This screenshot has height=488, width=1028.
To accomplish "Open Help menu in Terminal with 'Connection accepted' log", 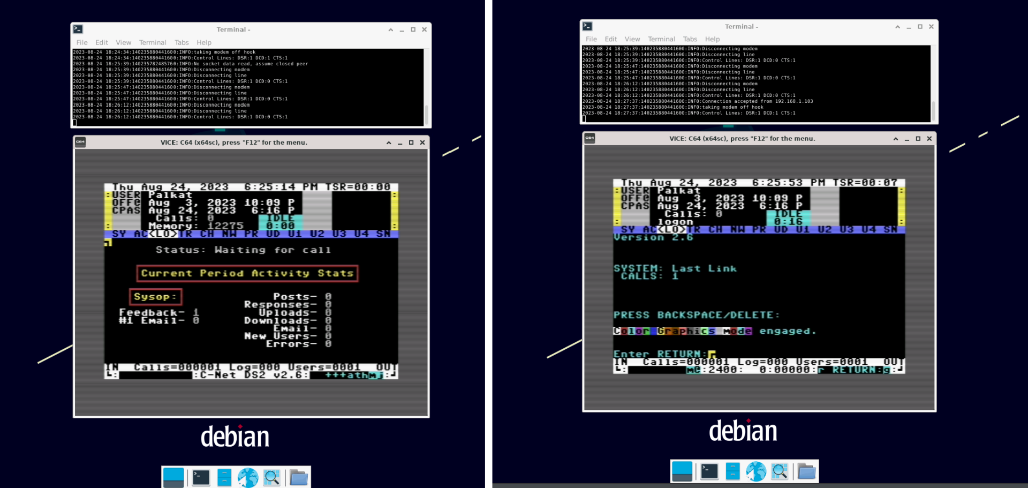I will 712,39.
